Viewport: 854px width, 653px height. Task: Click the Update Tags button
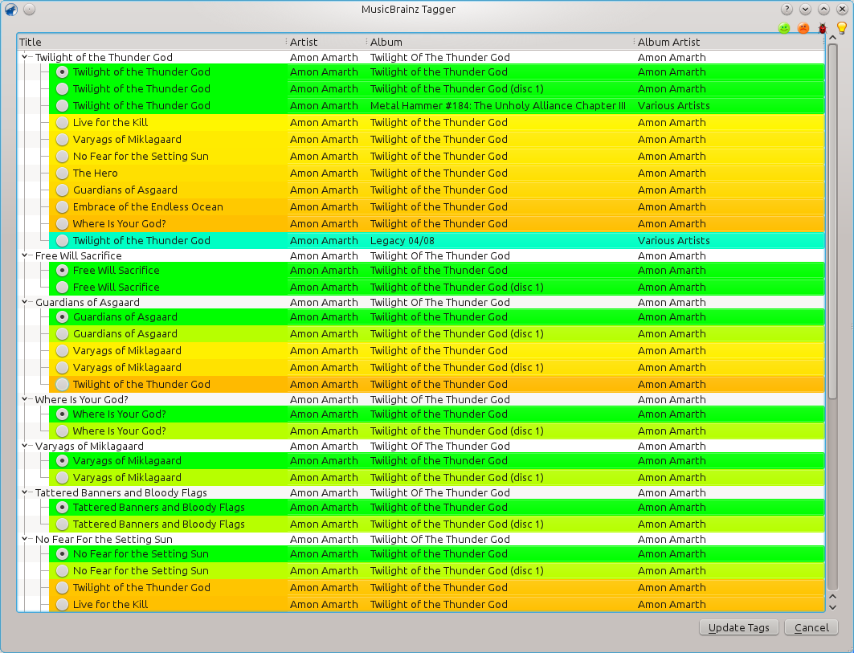click(738, 627)
